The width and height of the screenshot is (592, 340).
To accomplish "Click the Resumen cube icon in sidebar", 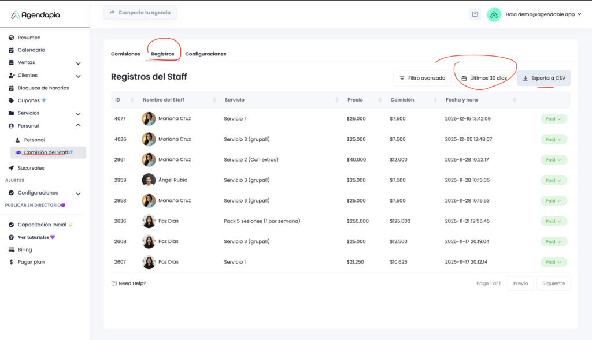I will coord(11,38).
